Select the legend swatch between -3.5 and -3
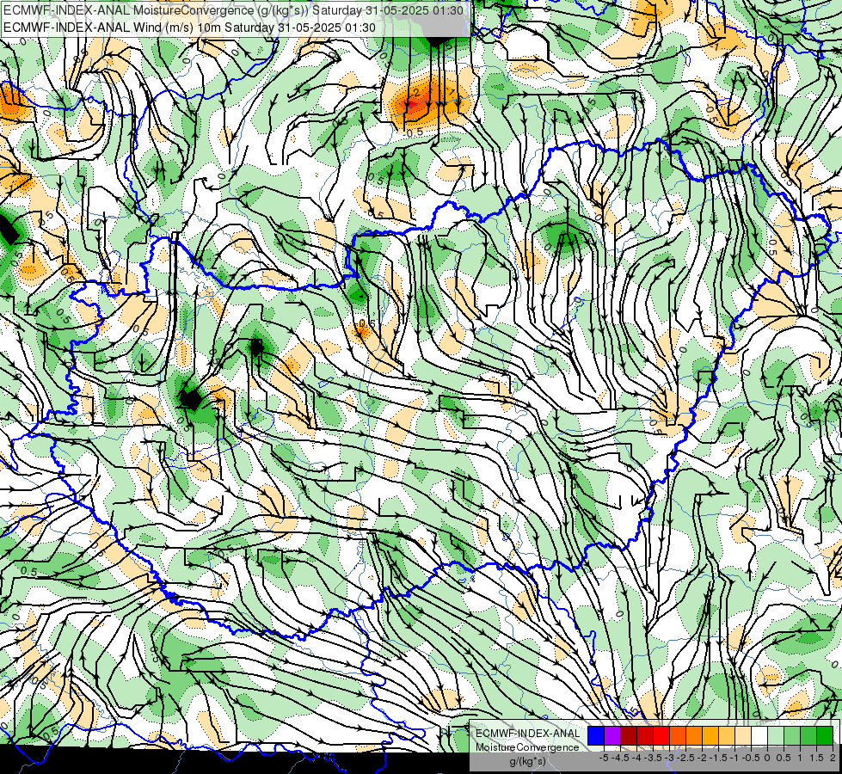842x774 pixels. [x=661, y=736]
